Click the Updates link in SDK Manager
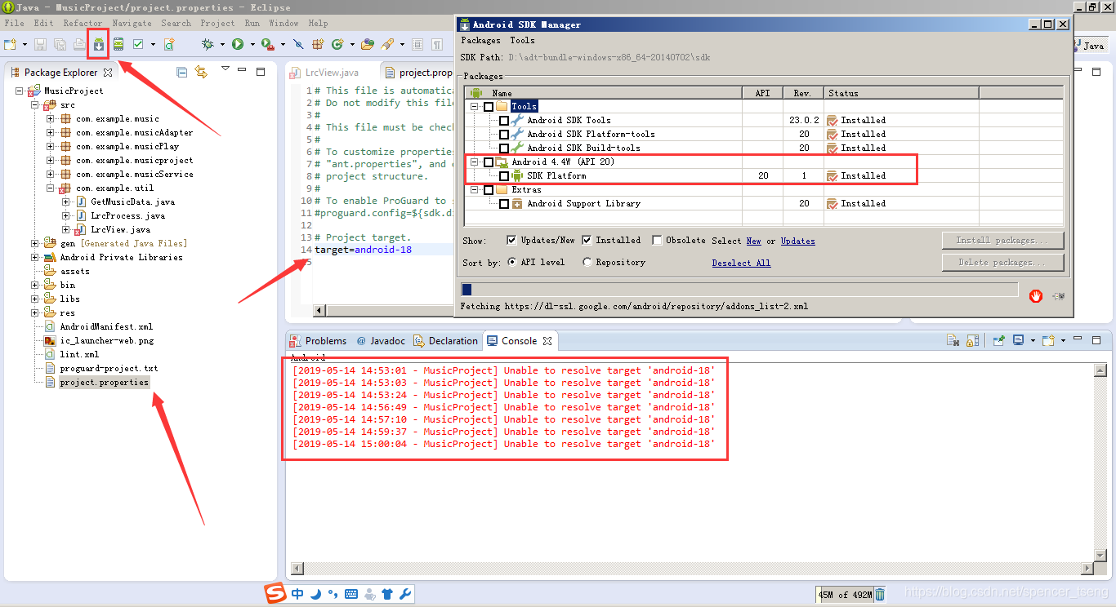 pyautogui.click(x=797, y=241)
